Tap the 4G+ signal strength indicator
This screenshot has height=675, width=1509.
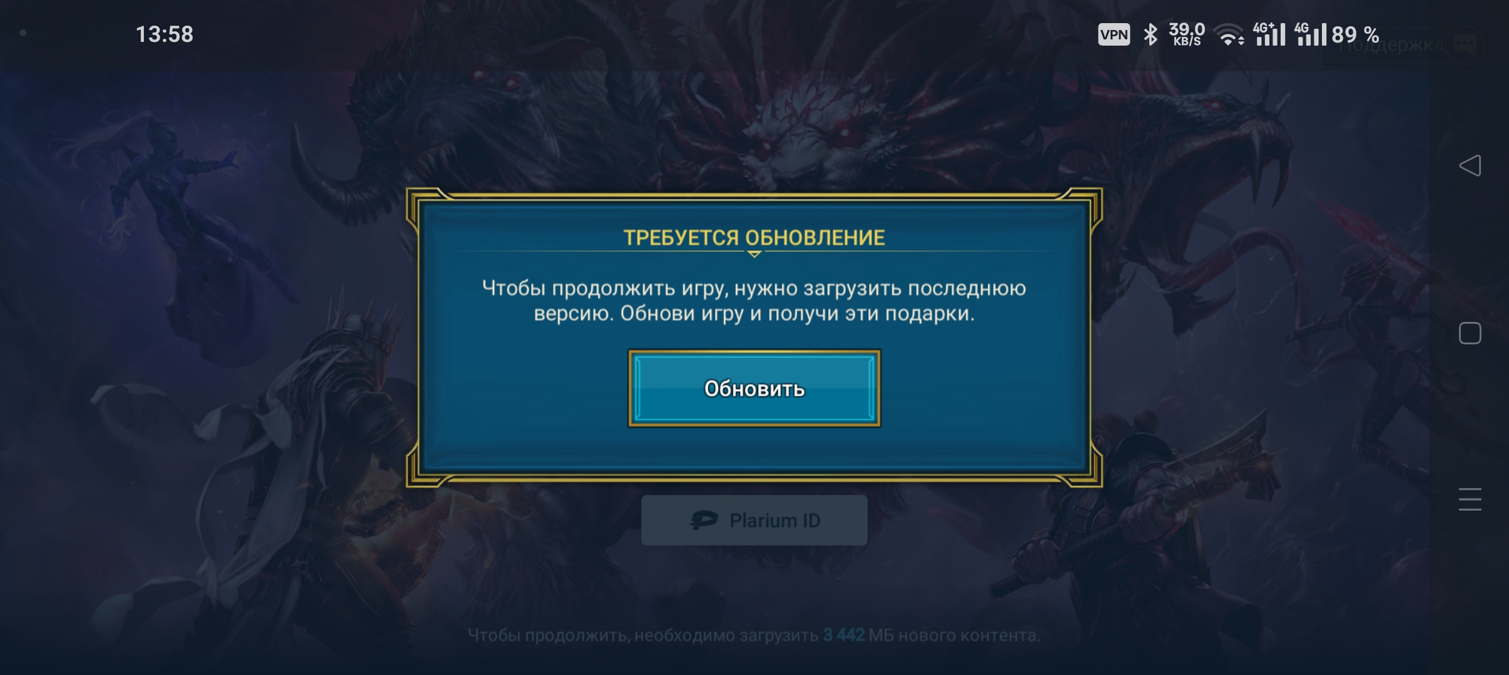pos(1269,34)
